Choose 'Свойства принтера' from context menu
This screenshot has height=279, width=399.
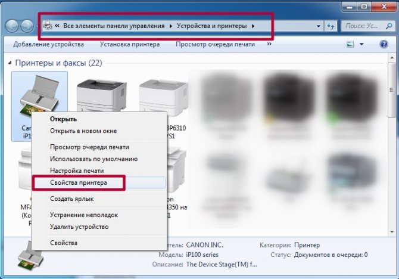pyautogui.click(x=78, y=182)
